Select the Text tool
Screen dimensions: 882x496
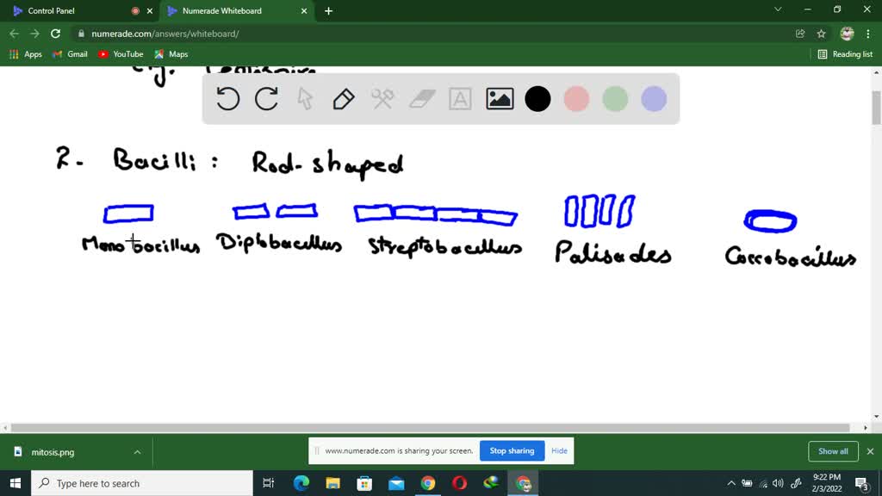click(x=460, y=99)
